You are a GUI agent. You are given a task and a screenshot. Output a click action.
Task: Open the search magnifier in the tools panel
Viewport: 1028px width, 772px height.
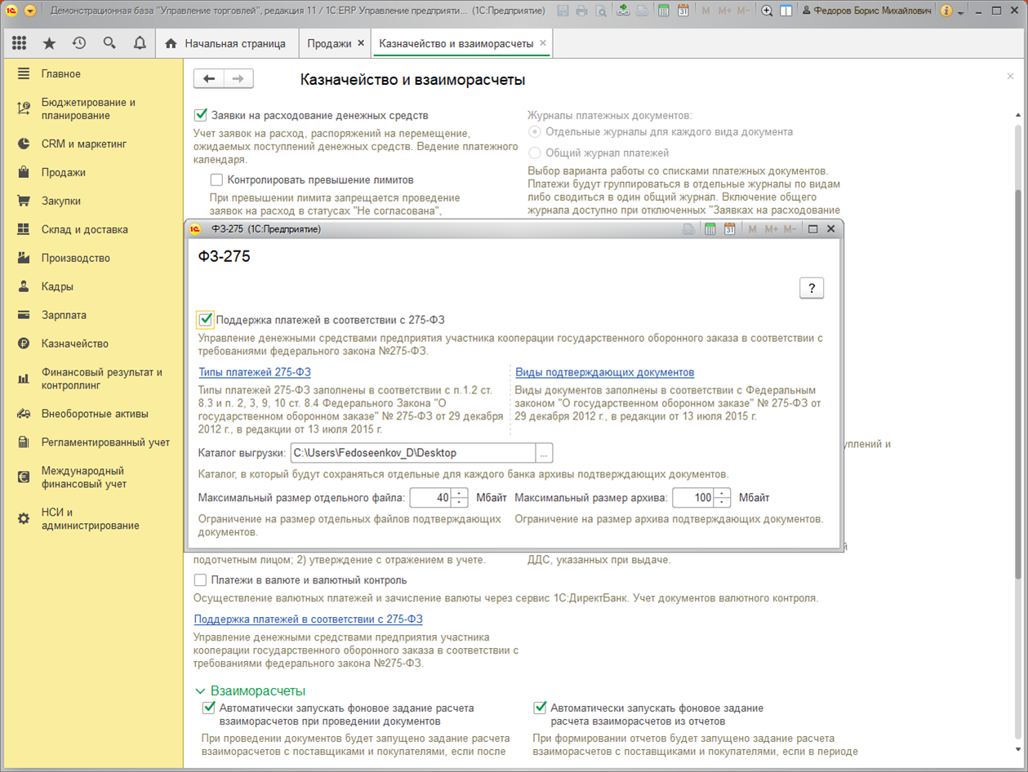pyautogui.click(x=109, y=43)
